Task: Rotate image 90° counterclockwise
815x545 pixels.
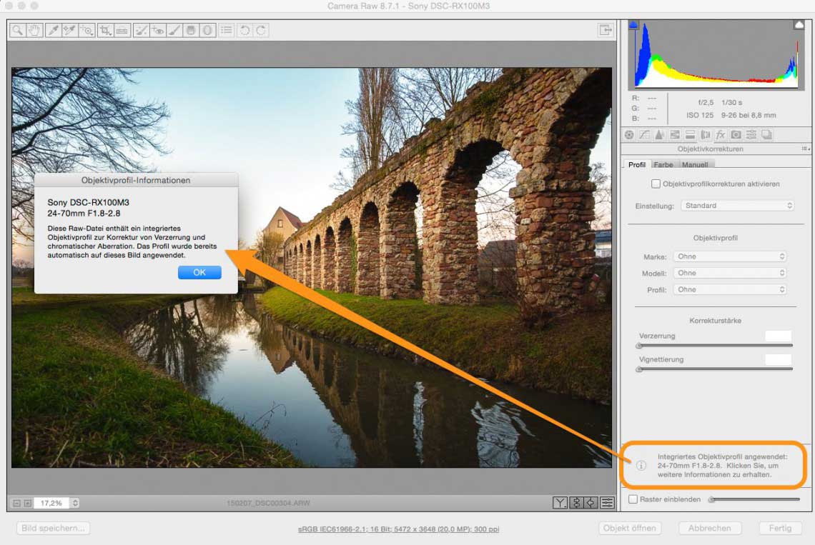Action: click(x=244, y=30)
